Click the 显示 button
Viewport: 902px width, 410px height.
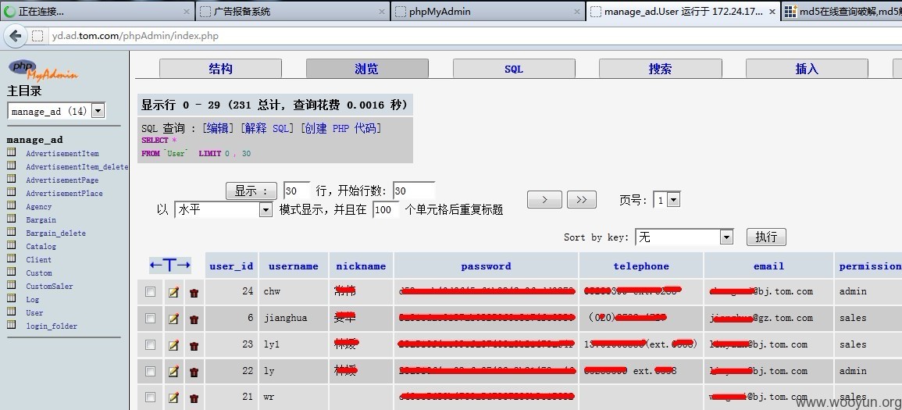coord(251,191)
